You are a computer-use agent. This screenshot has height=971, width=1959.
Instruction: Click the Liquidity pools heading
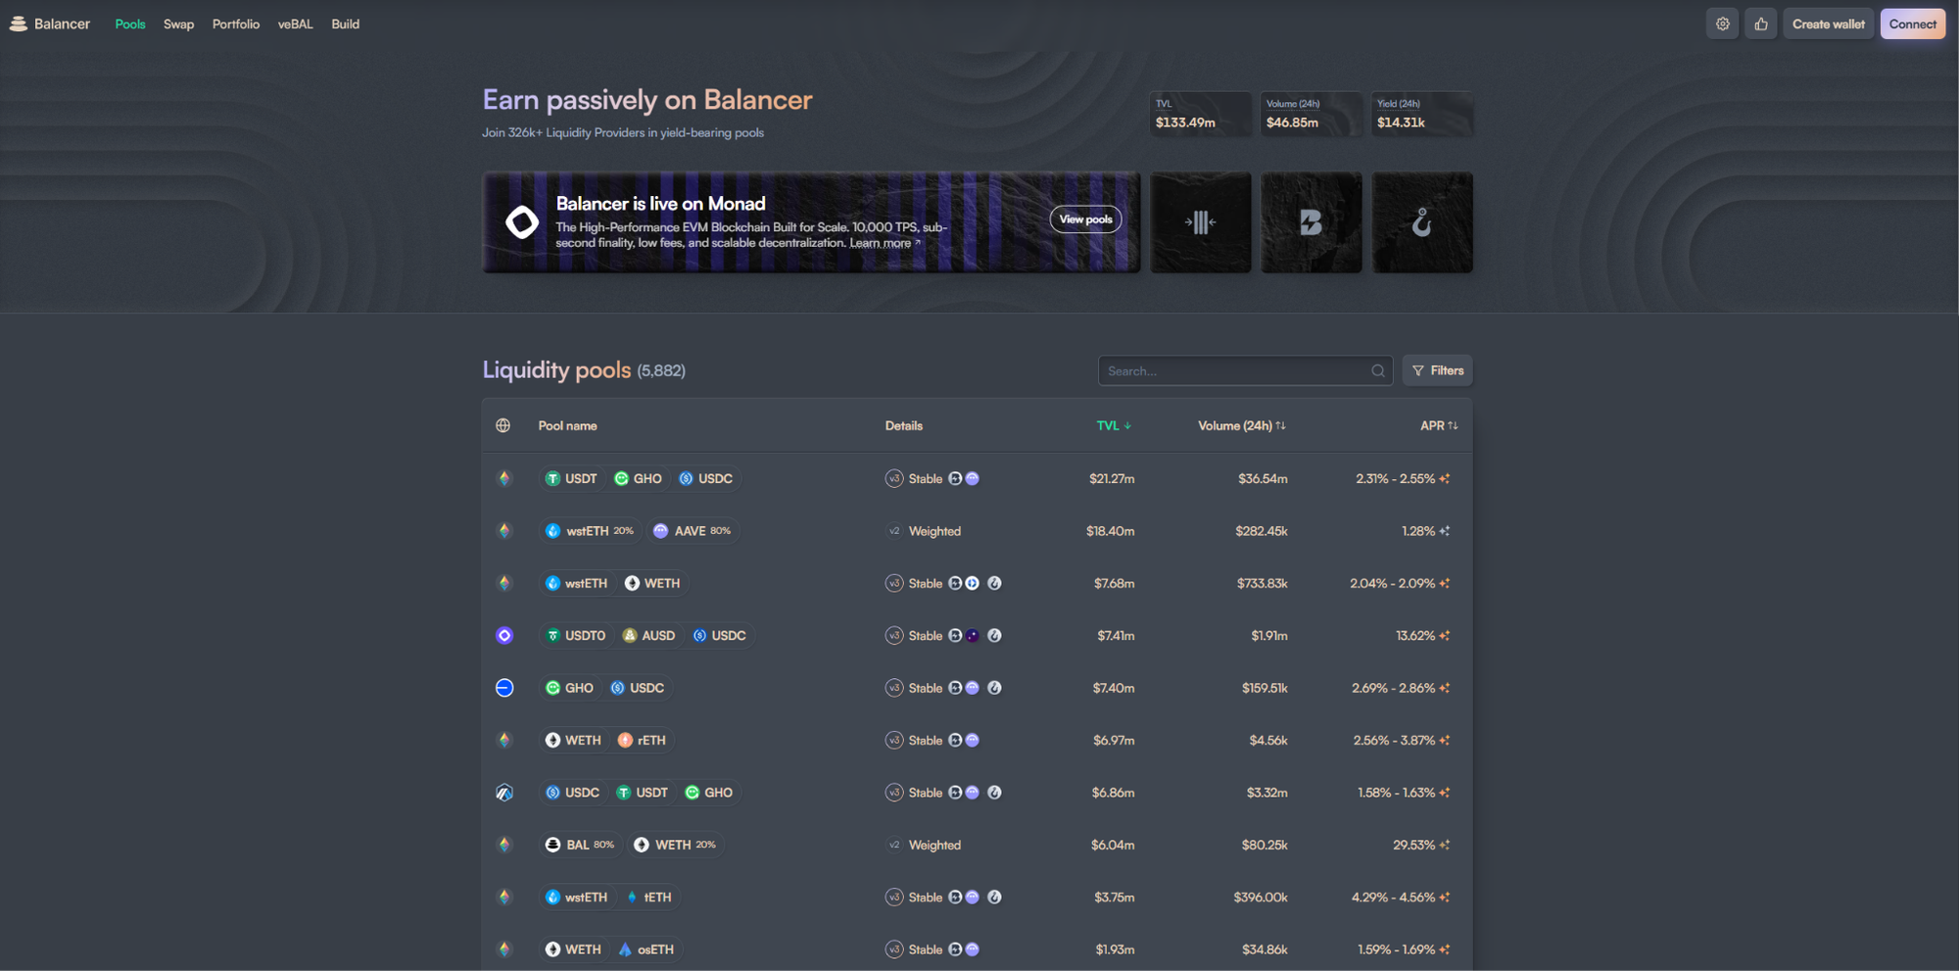click(x=556, y=369)
